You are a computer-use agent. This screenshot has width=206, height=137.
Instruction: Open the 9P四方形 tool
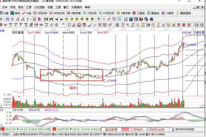(57, 13)
